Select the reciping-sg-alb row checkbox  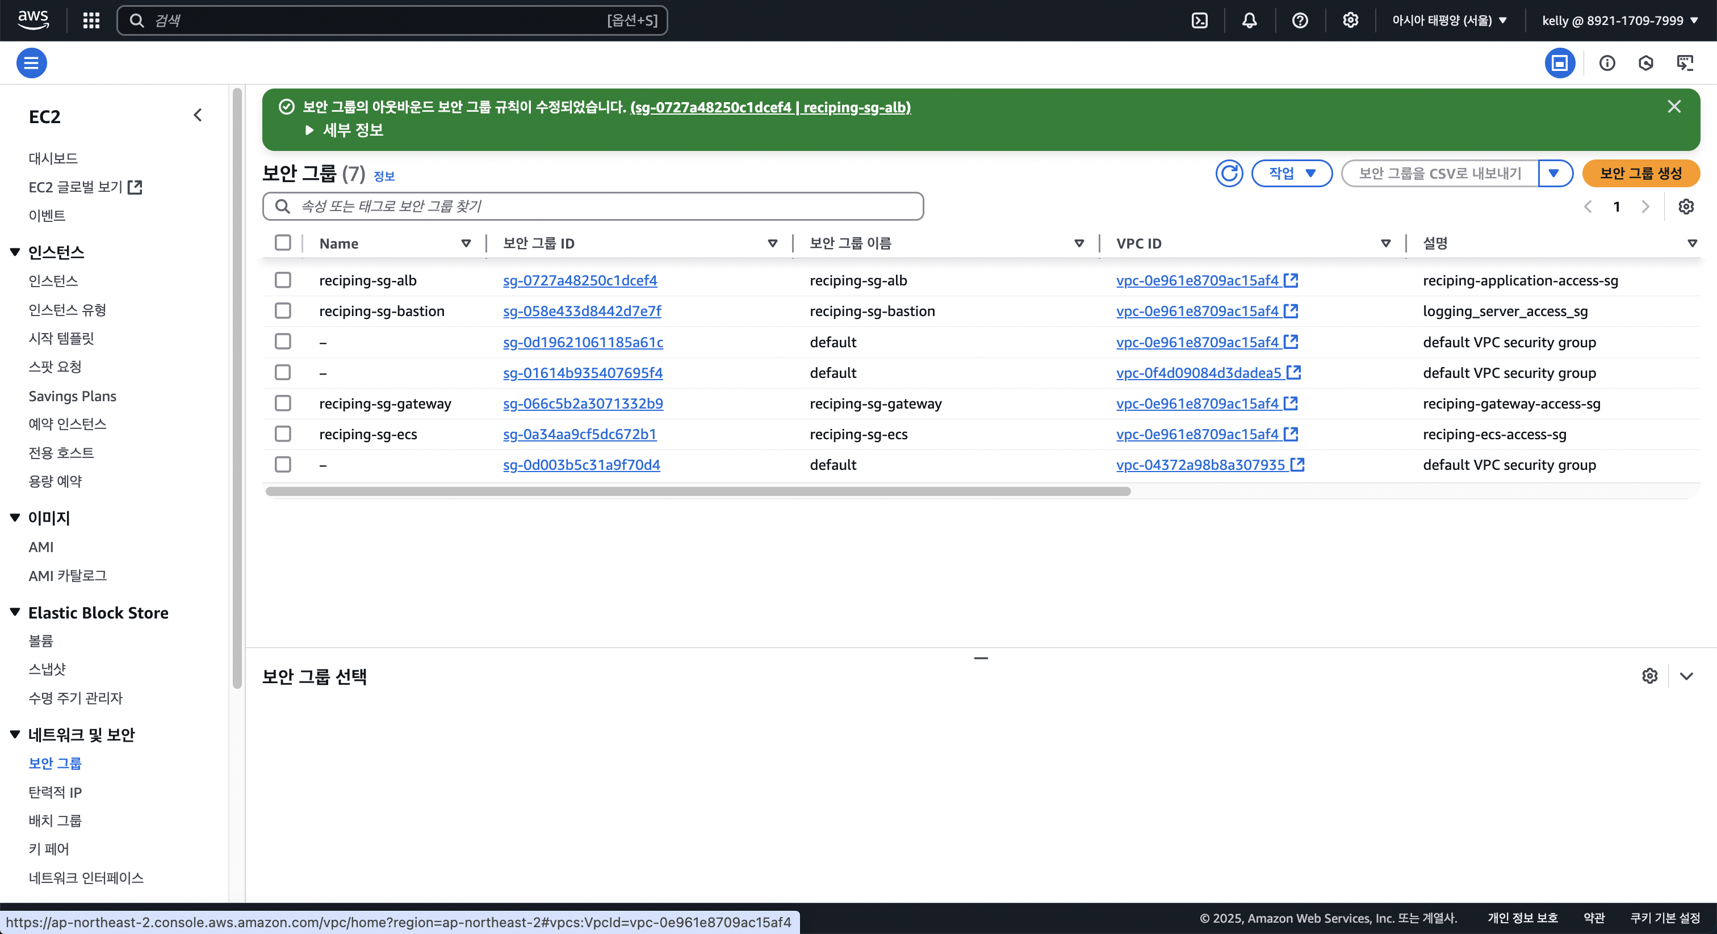283,280
